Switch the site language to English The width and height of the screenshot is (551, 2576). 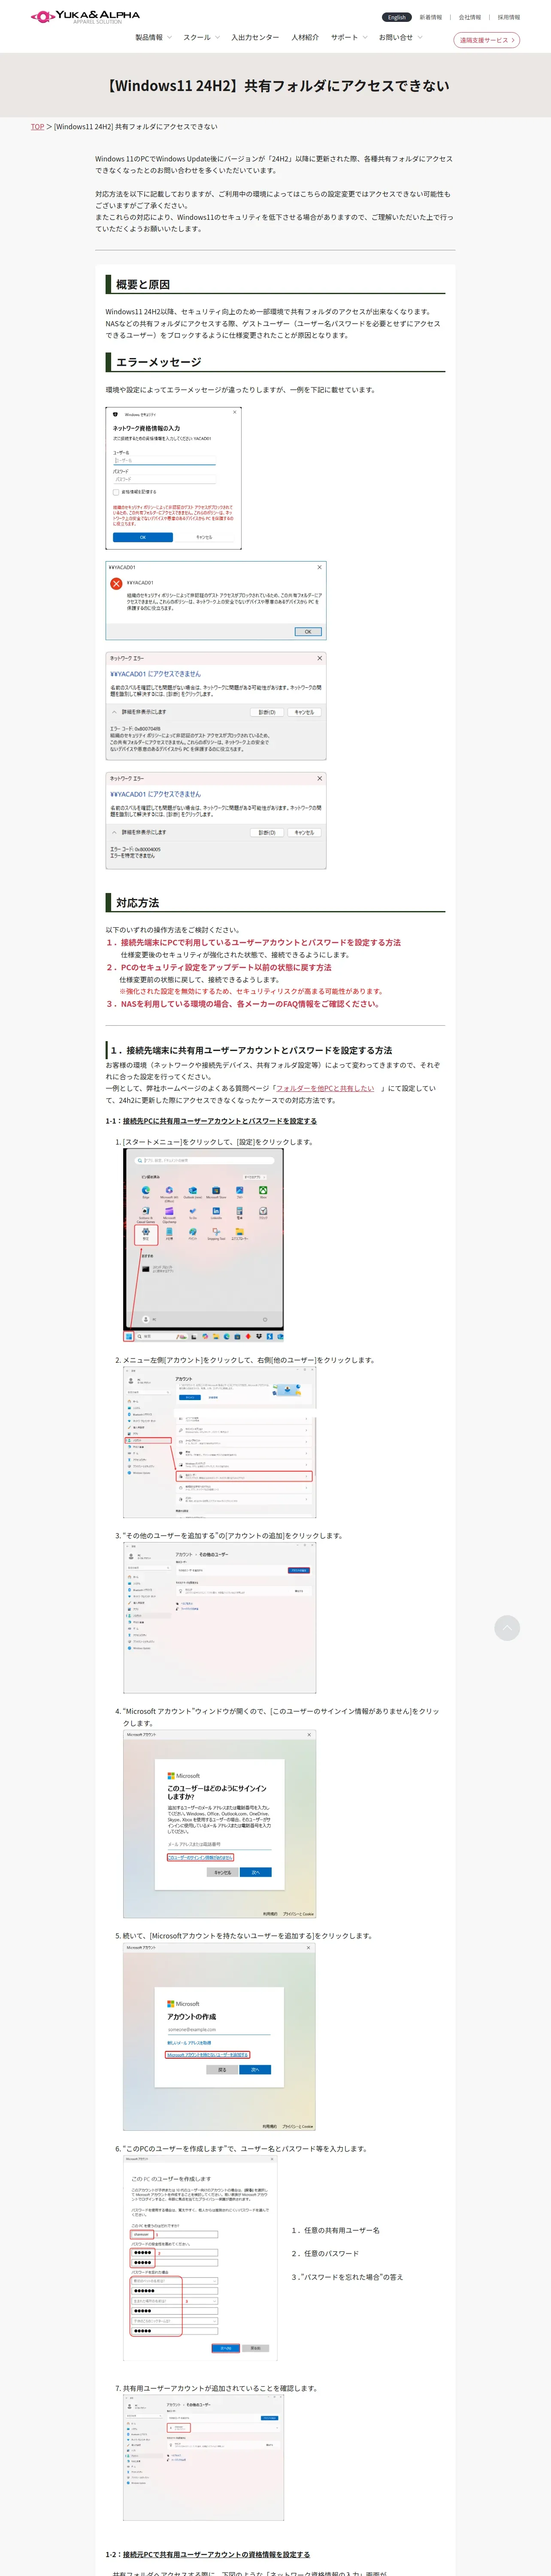coord(397,17)
